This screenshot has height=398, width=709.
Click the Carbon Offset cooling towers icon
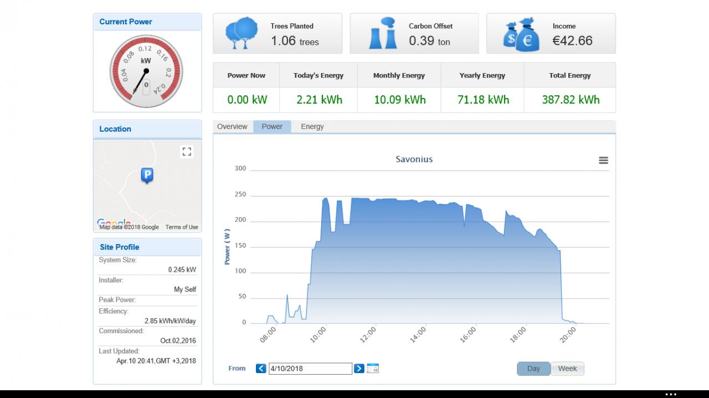[x=383, y=33]
